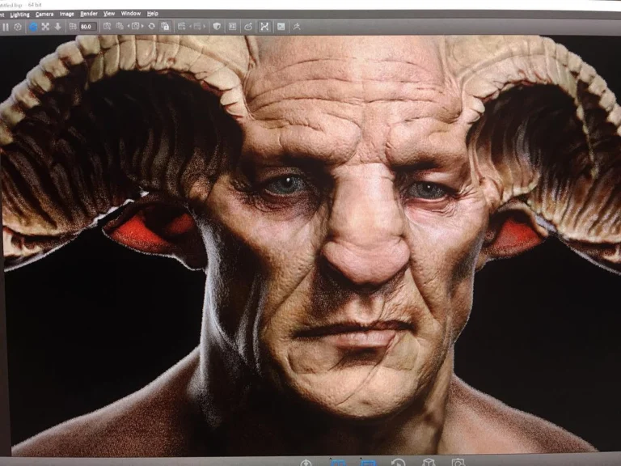621x466 pixels.
Task: Toggle the highlighted camera lock icon
Action: click(x=165, y=27)
